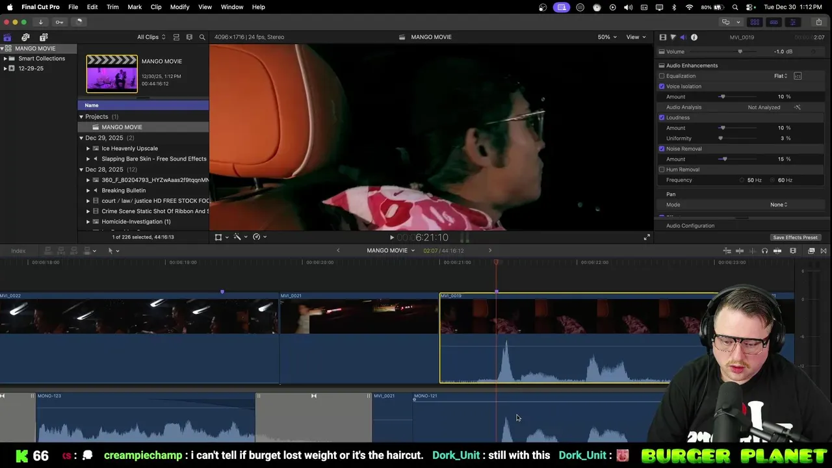Open the Titles and Generators sidebar
This screenshot has width=832, height=468.
pos(44,37)
